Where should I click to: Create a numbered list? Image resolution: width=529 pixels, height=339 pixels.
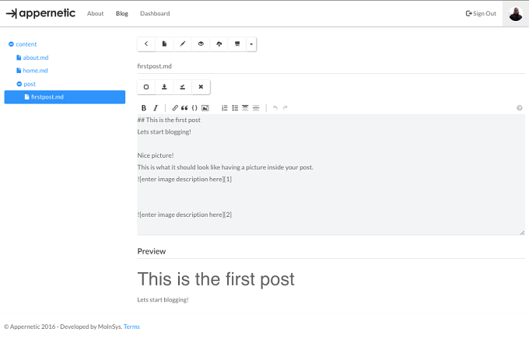coord(224,108)
